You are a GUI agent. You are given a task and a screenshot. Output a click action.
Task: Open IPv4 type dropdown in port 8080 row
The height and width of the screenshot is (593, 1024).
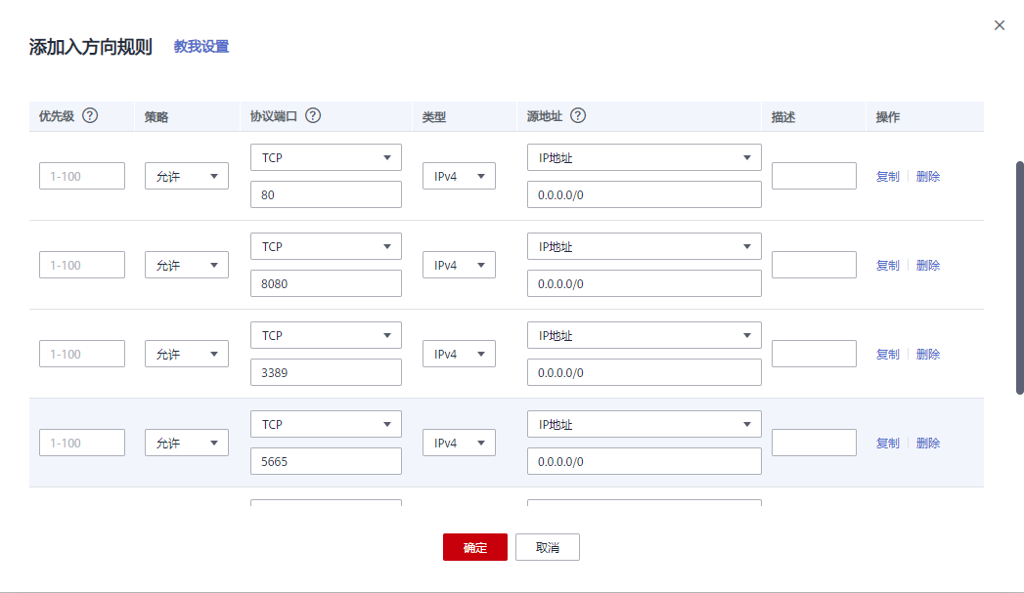[459, 265]
